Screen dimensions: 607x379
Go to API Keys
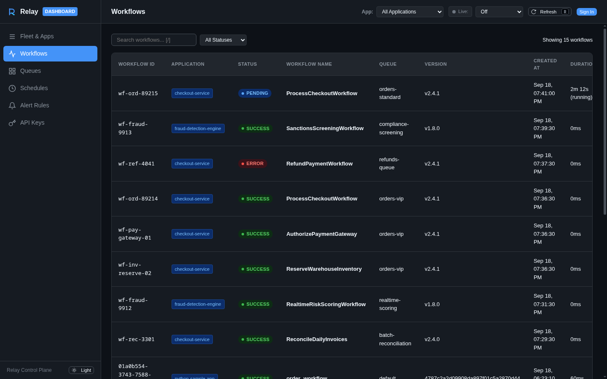(x=50, y=123)
